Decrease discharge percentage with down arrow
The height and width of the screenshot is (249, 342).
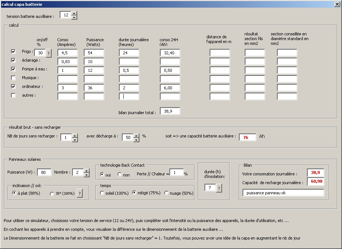[x=136, y=140]
